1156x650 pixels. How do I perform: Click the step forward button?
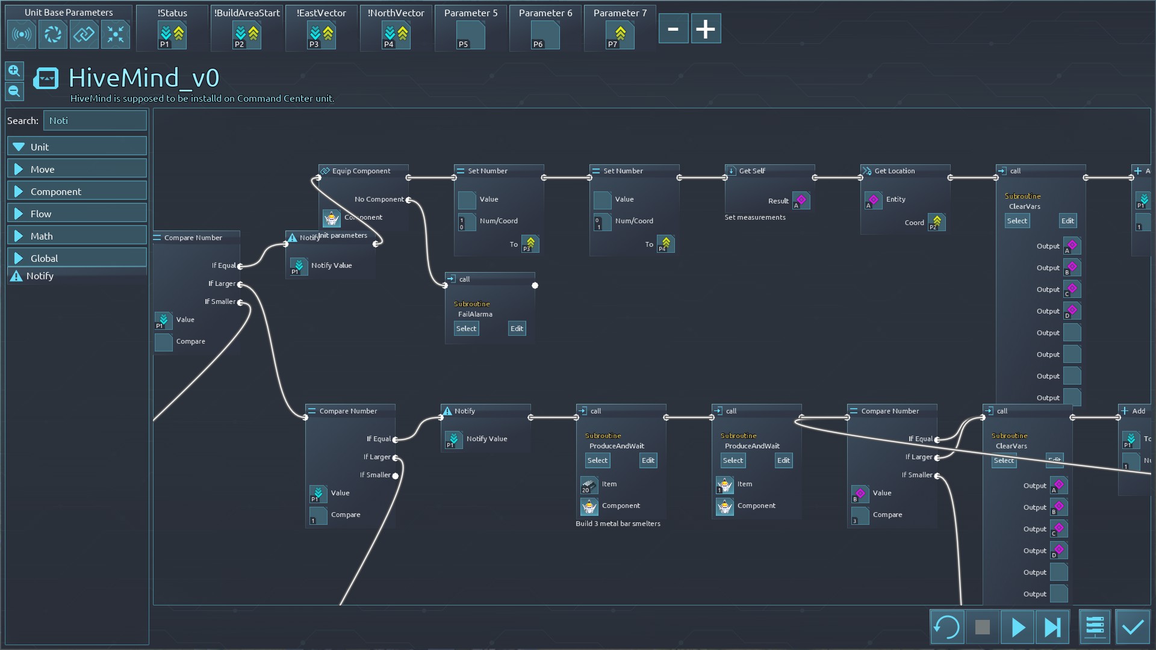point(1052,627)
